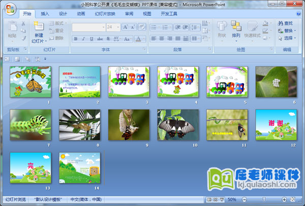
Task: Open the font size dropdown showing 24
Action: tap(117, 27)
